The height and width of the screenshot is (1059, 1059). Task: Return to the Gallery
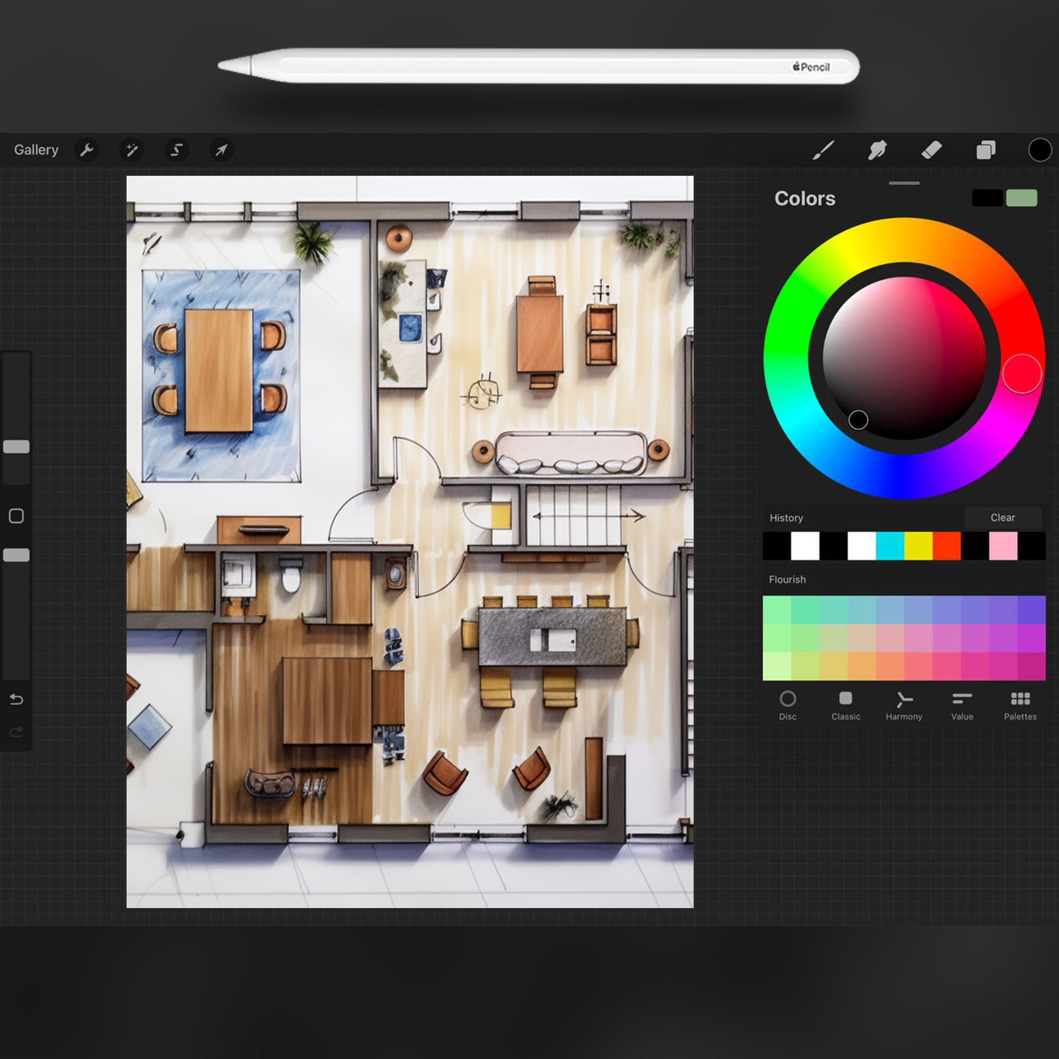click(36, 150)
